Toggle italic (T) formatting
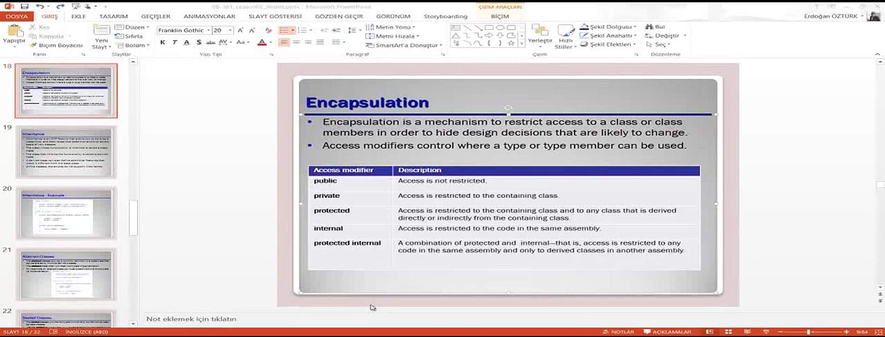 point(175,42)
